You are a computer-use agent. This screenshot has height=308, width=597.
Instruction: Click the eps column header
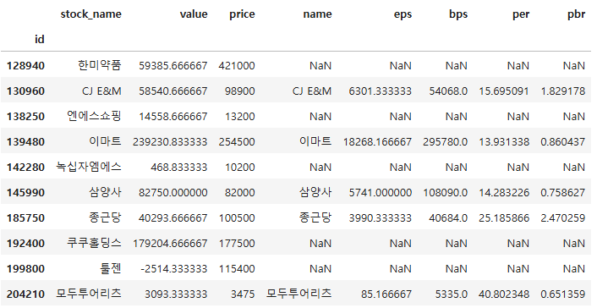403,15
